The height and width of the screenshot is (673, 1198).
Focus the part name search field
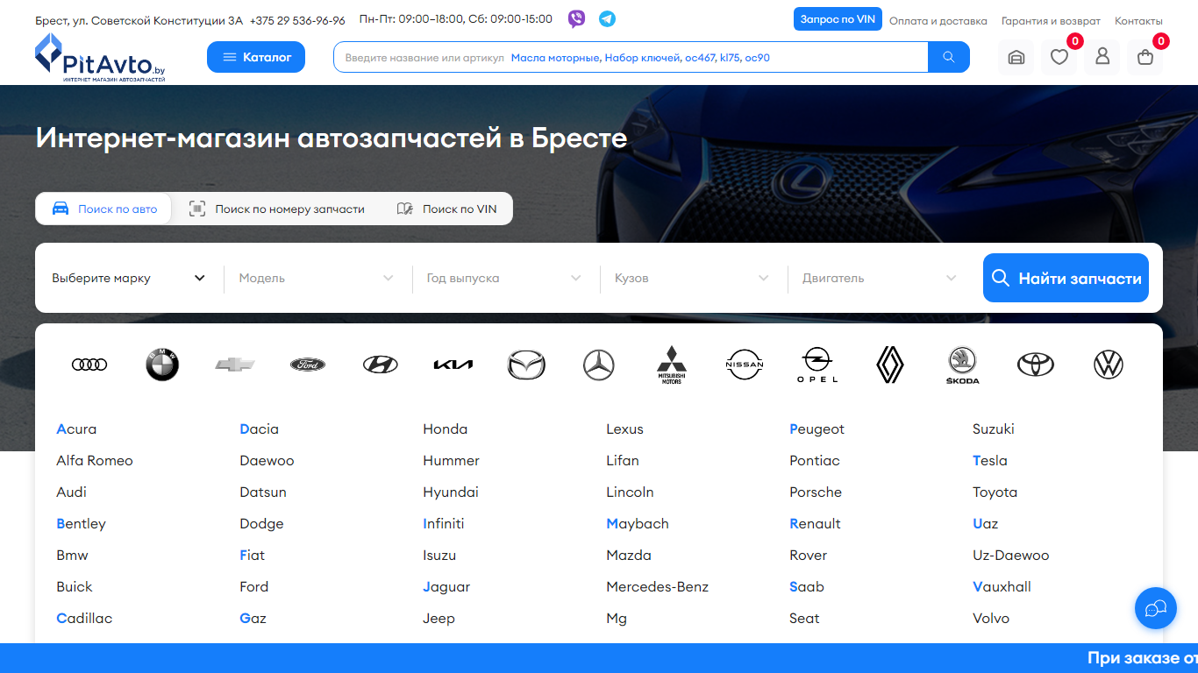pos(631,57)
